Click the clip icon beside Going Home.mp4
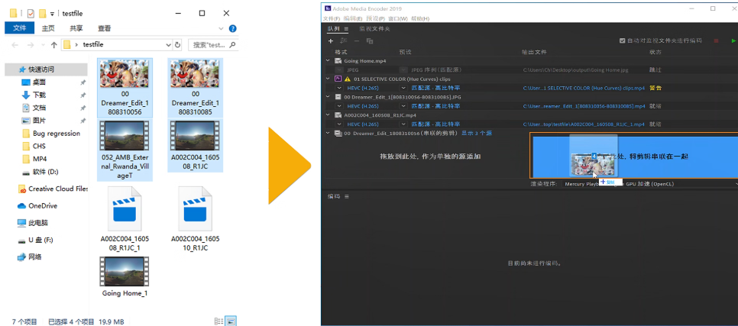 click(x=338, y=60)
